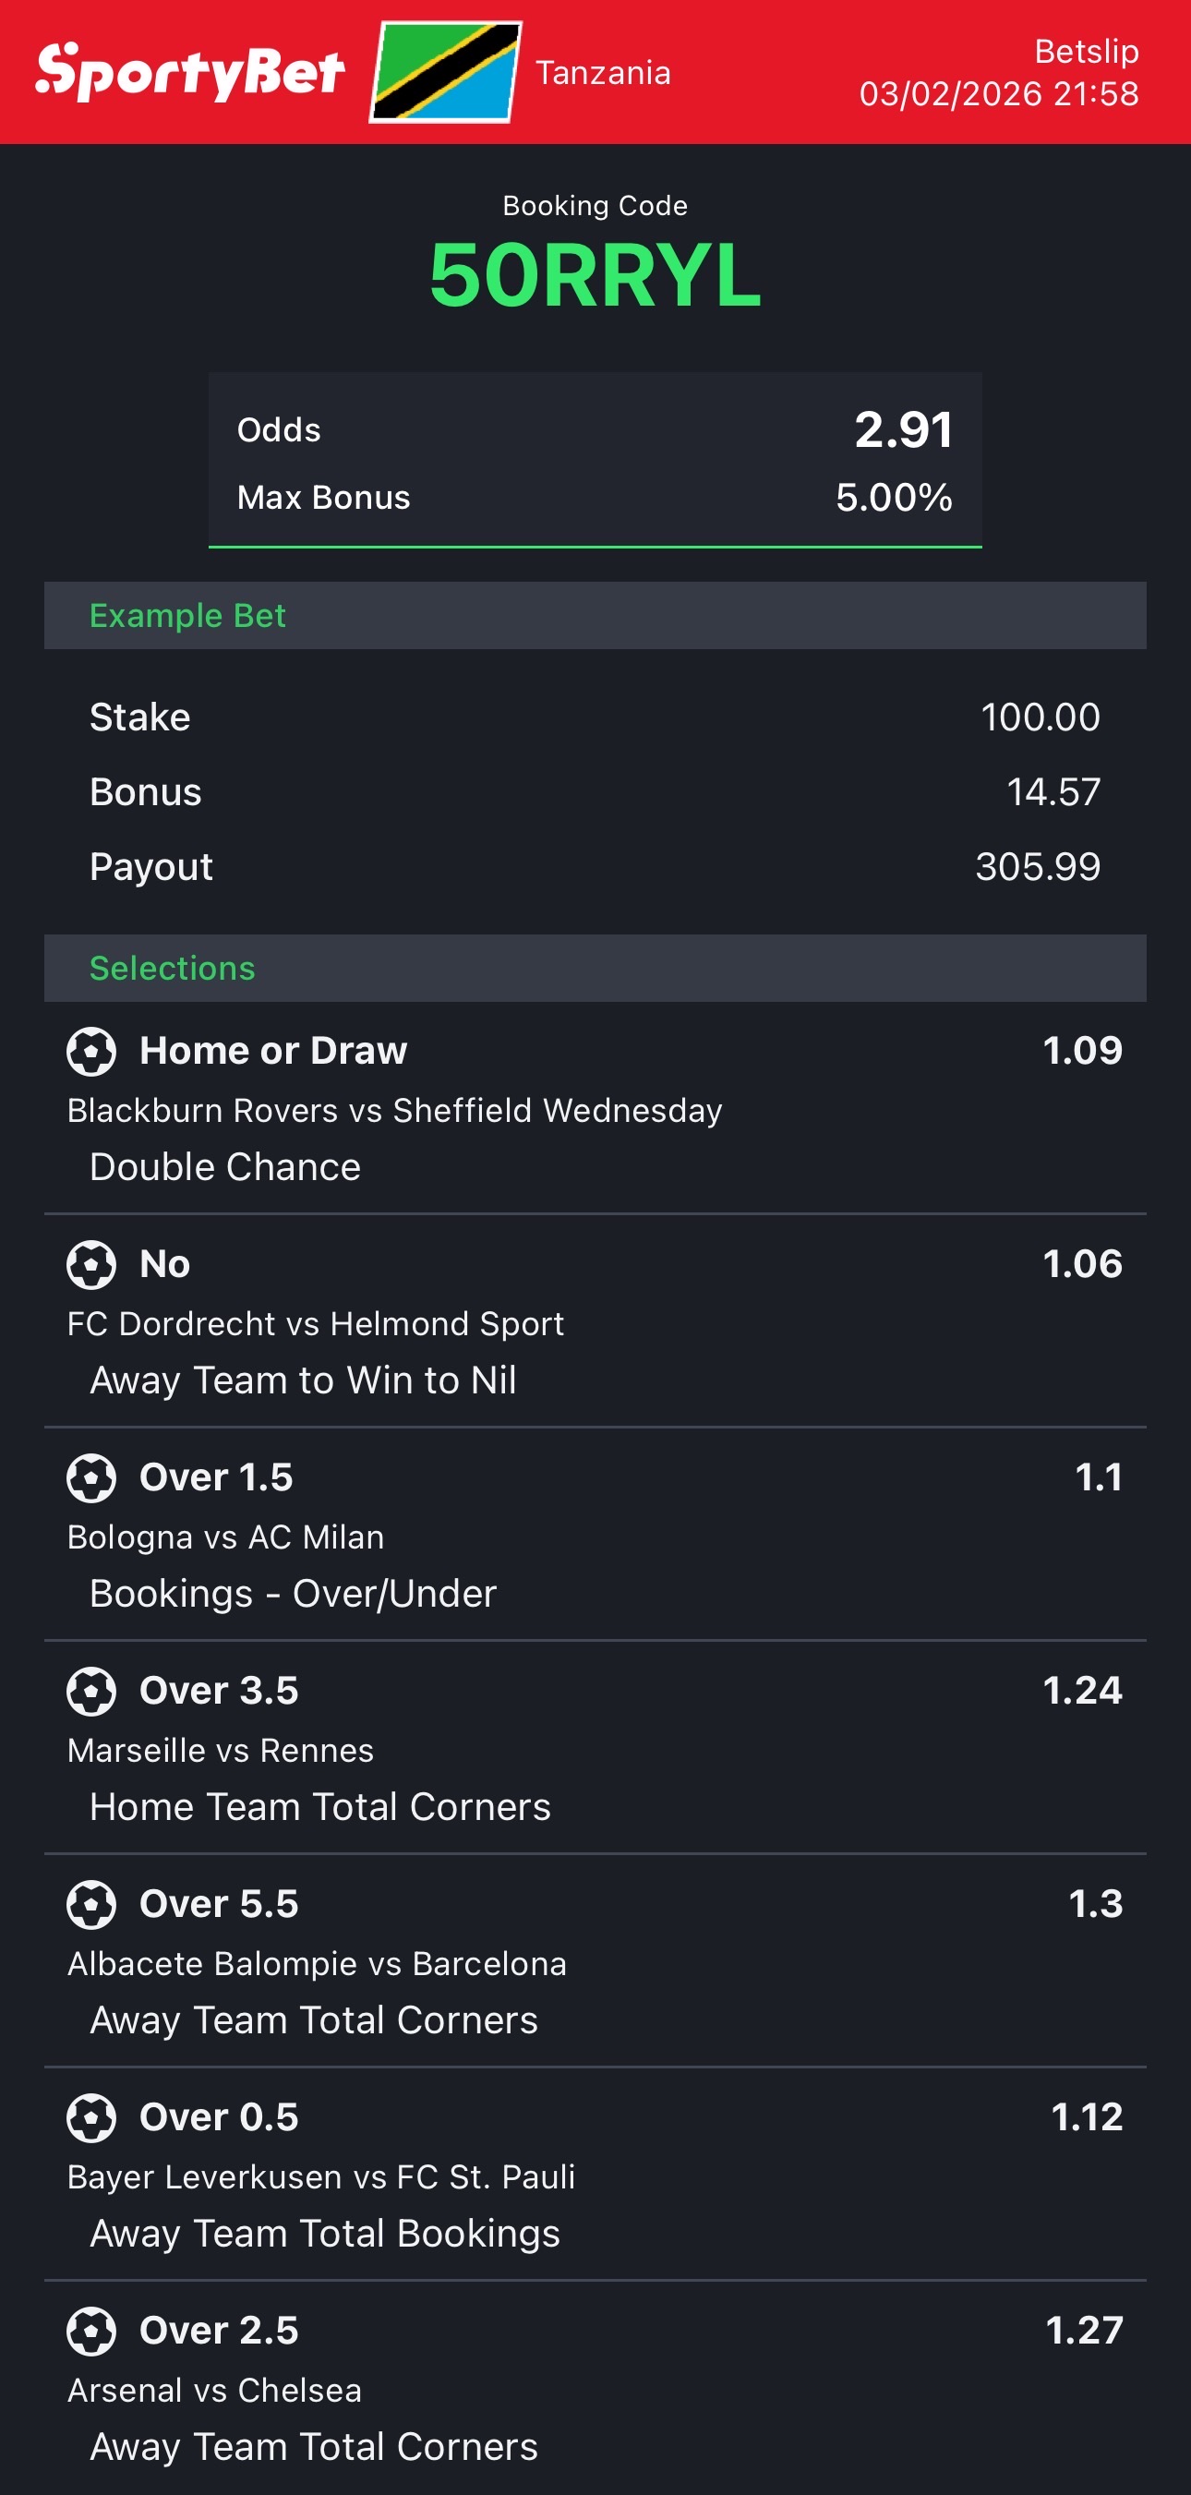Screen dimensions: 1191x2495
Task: Click the Payout amount 305.99
Action: [x=1037, y=867]
